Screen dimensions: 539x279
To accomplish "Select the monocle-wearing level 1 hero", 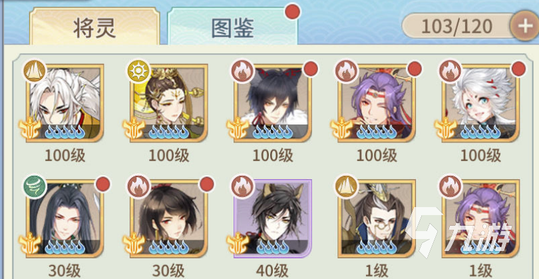I will tap(377, 218).
